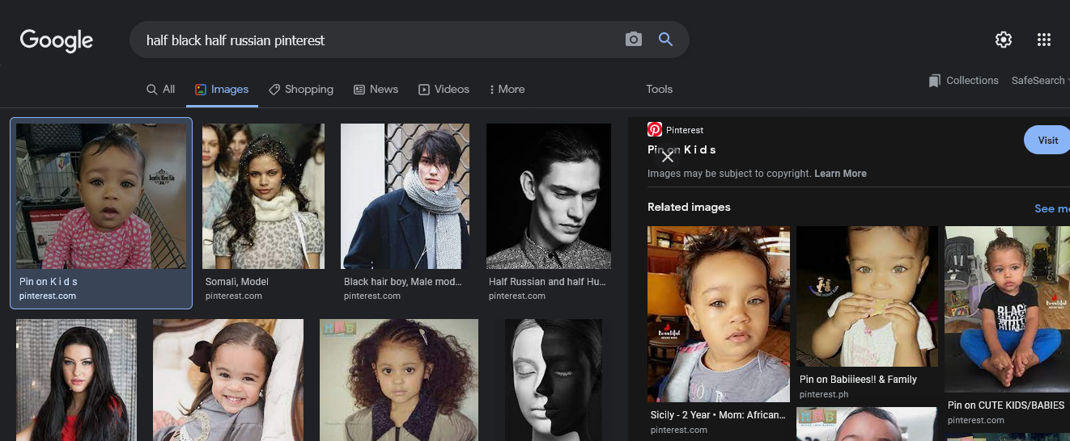Switch to the All results tab
This screenshot has height=441, width=1070.
pos(160,90)
